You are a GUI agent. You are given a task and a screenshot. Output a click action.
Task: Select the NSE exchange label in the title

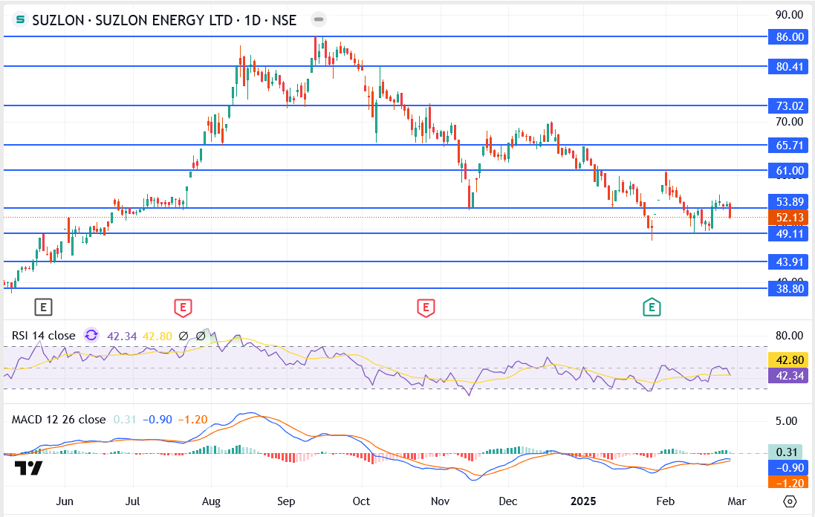tap(285, 20)
